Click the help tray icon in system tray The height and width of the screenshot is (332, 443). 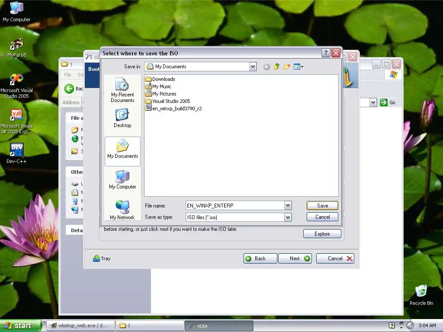coord(392,326)
